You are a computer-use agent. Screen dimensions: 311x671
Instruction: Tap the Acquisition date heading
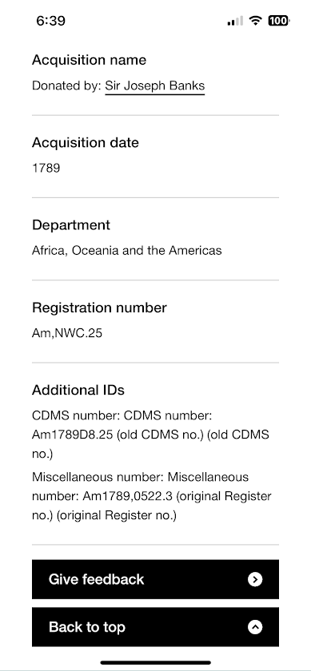[86, 142]
